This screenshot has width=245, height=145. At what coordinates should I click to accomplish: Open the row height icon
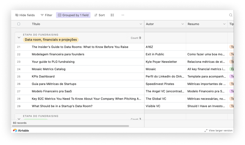[x=112, y=15]
